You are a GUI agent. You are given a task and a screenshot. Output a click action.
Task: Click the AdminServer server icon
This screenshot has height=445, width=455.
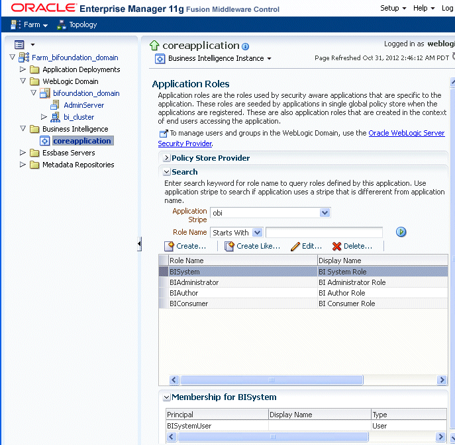[x=55, y=105]
